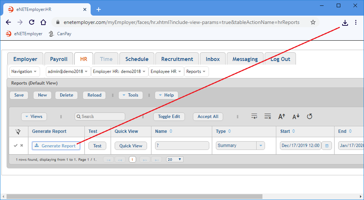The image size is (364, 200).
Task: Open a new browser tab
Action: 99,9
